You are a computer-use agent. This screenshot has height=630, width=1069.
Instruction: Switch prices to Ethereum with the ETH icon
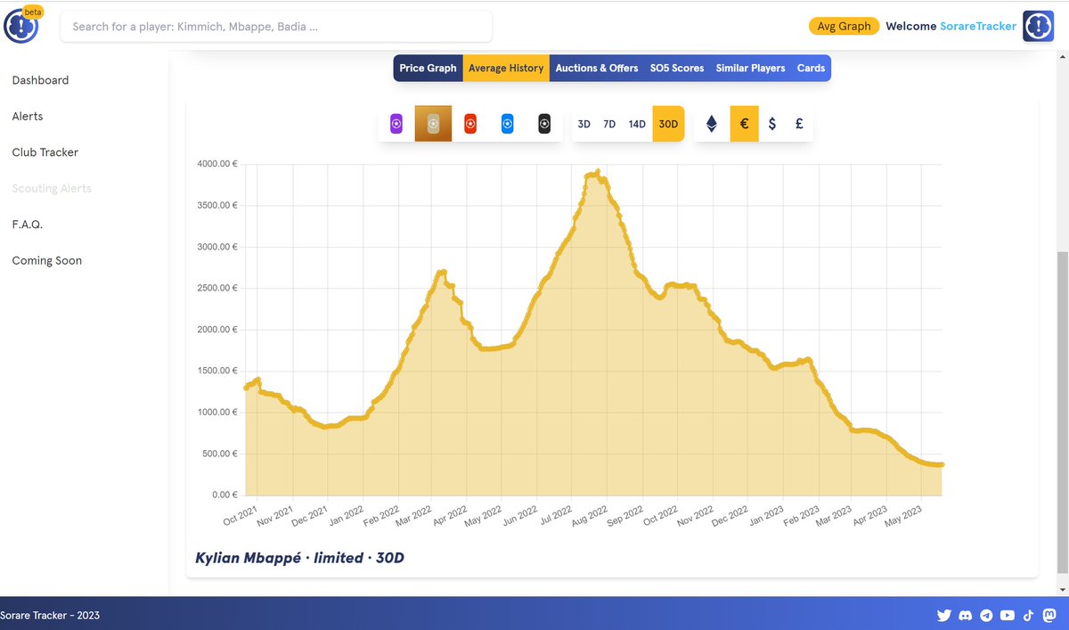point(711,124)
